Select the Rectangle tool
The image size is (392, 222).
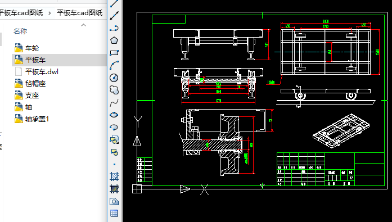(114, 53)
